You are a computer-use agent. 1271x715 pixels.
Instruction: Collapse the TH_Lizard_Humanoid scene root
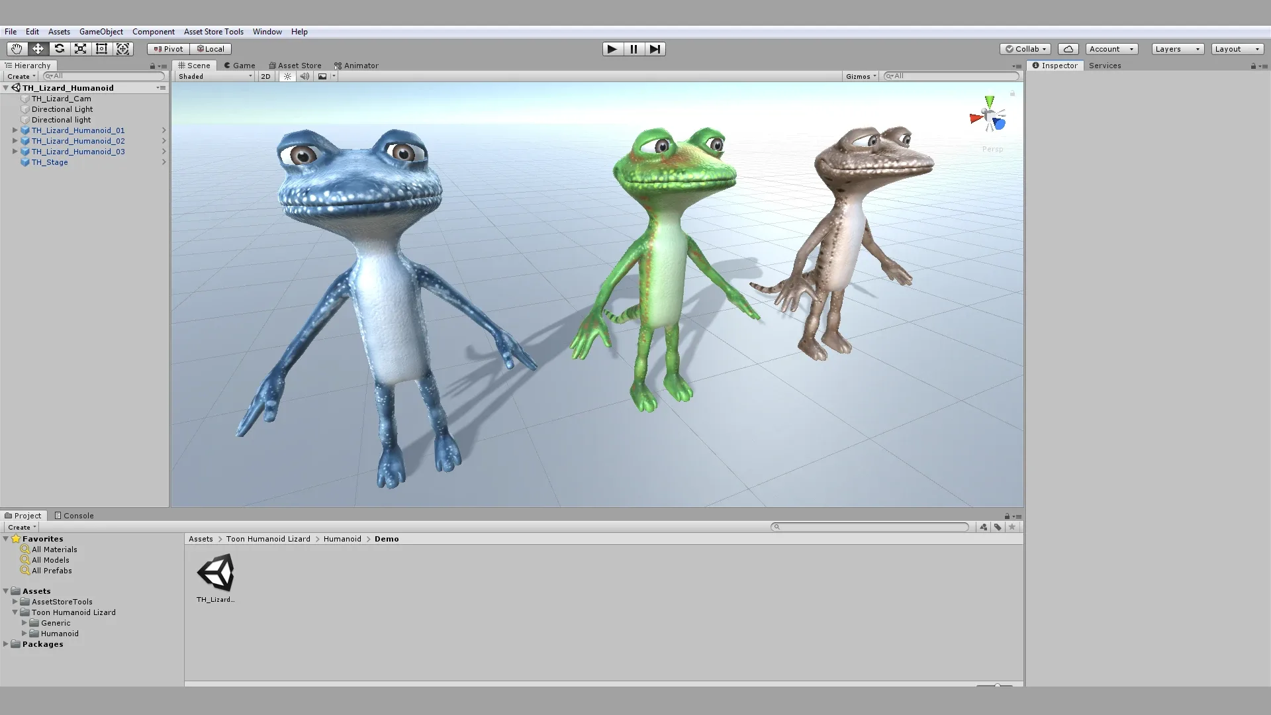coord(6,88)
